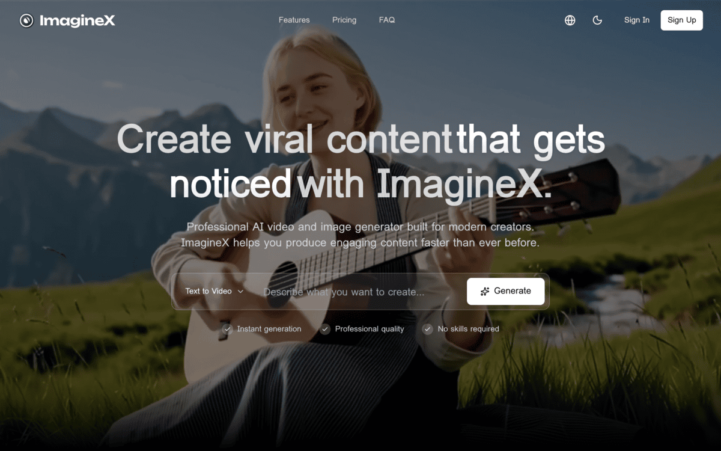Click the ImagineX brand name text
Screen dimensions: 721x451
click(78, 21)
